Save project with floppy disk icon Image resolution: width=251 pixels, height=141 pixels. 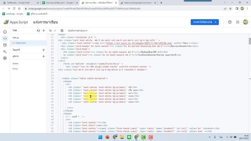(x=62, y=31)
